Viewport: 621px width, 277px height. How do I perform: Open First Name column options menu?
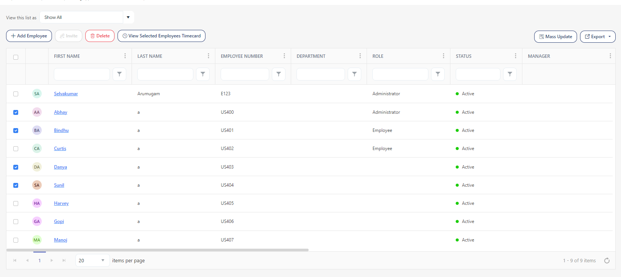pyautogui.click(x=125, y=56)
